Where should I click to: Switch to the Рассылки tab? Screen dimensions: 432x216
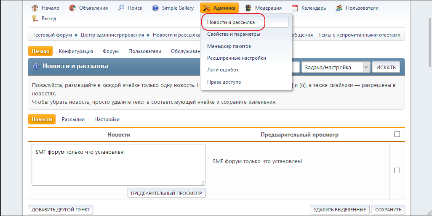tap(73, 119)
